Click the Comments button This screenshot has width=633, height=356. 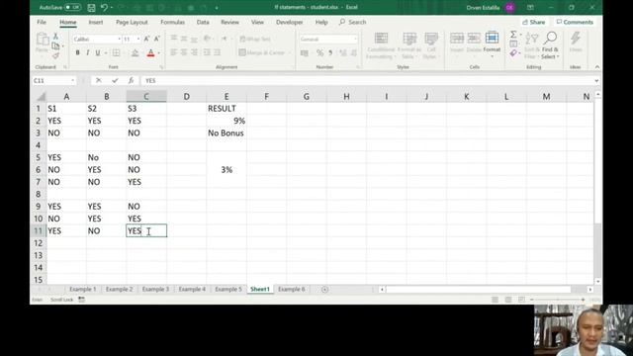click(x=575, y=22)
